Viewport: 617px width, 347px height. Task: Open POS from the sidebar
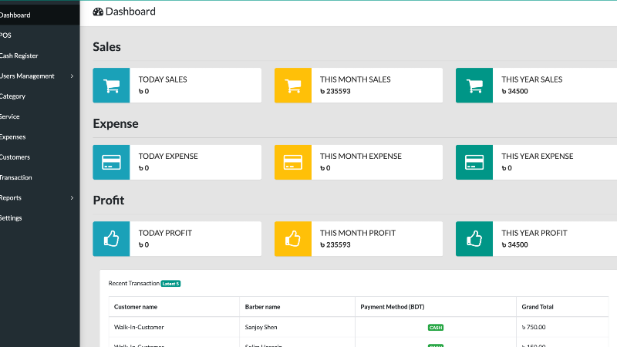point(6,35)
